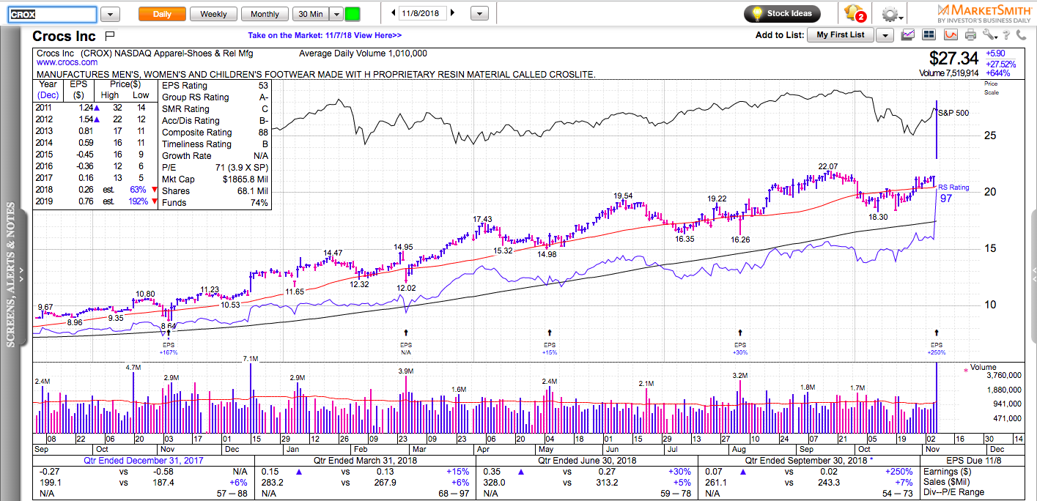
Task: Open the settings gear menu
Action: click(892, 14)
